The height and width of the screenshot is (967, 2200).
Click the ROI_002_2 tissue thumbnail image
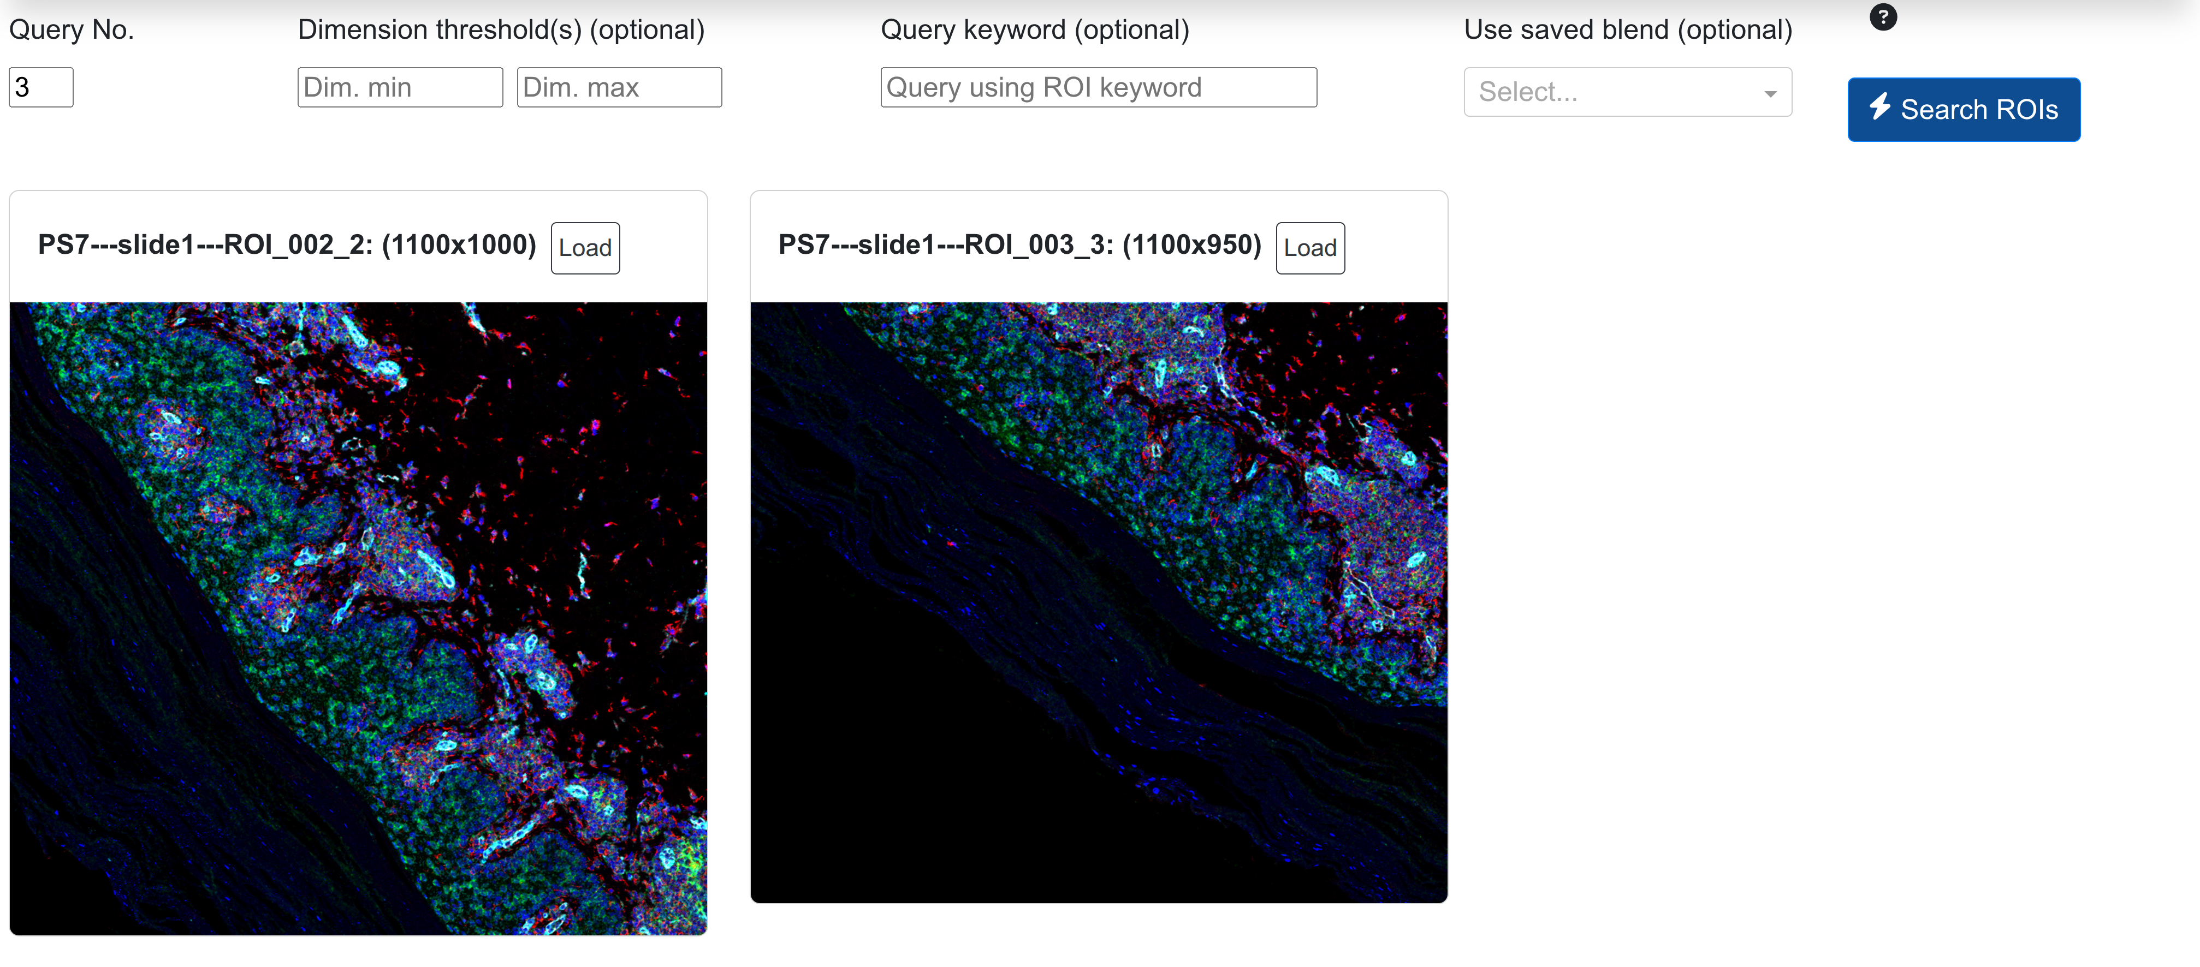pos(359,618)
